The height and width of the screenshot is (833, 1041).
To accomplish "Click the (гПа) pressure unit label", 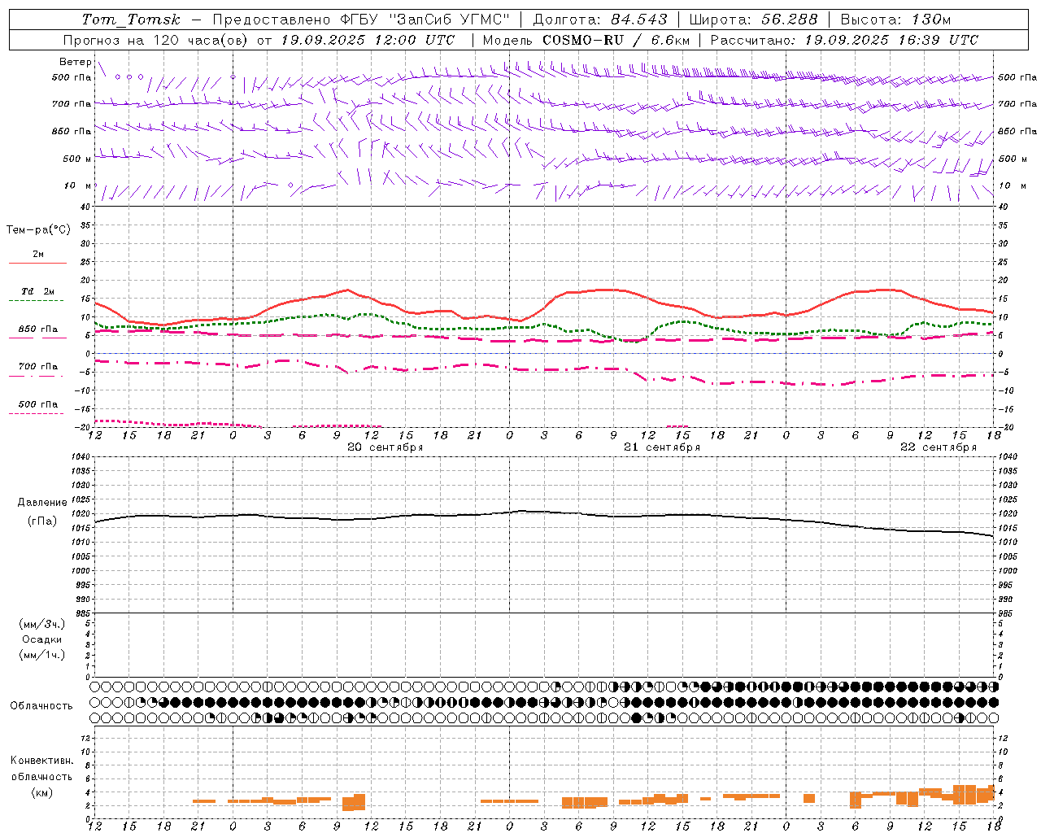I will pyautogui.click(x=42, y=521).
